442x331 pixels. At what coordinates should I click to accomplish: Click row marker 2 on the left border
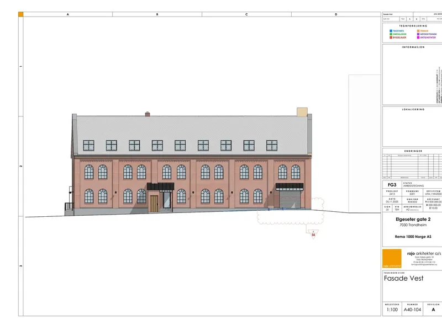tap(21, 167)
